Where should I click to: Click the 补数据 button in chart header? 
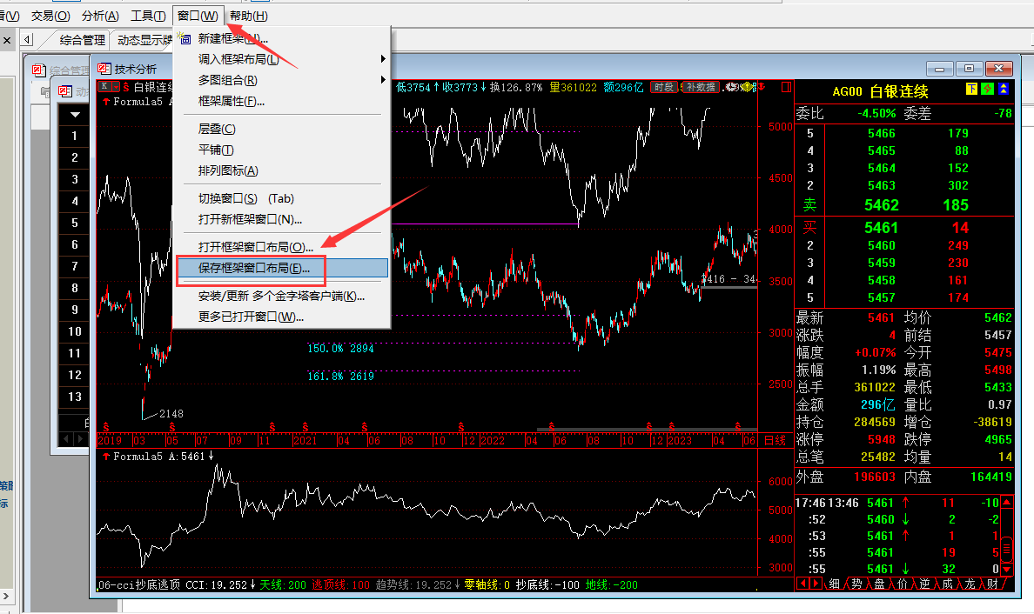[701, 87]
